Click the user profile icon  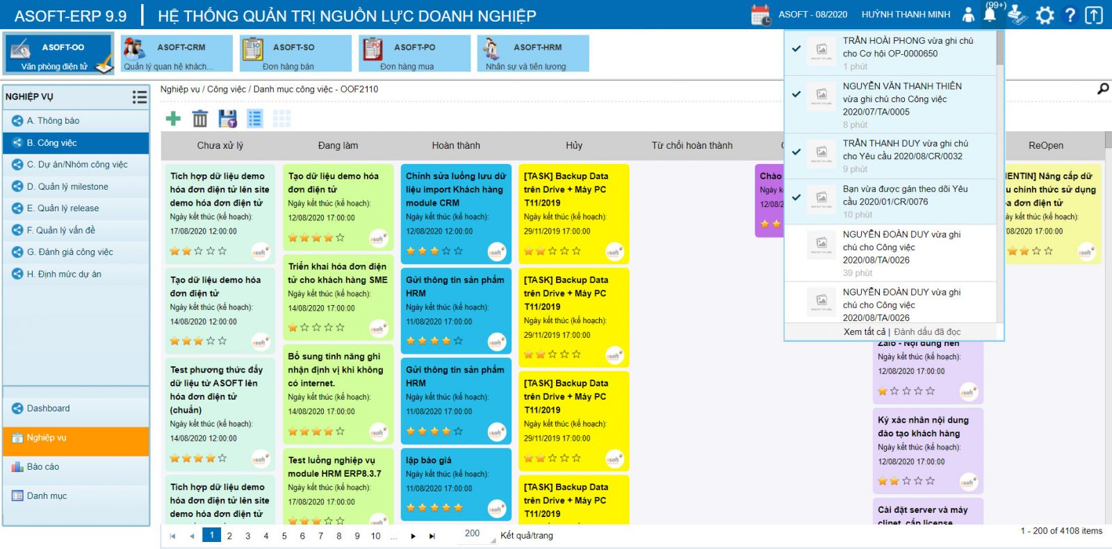click(968, 15)
